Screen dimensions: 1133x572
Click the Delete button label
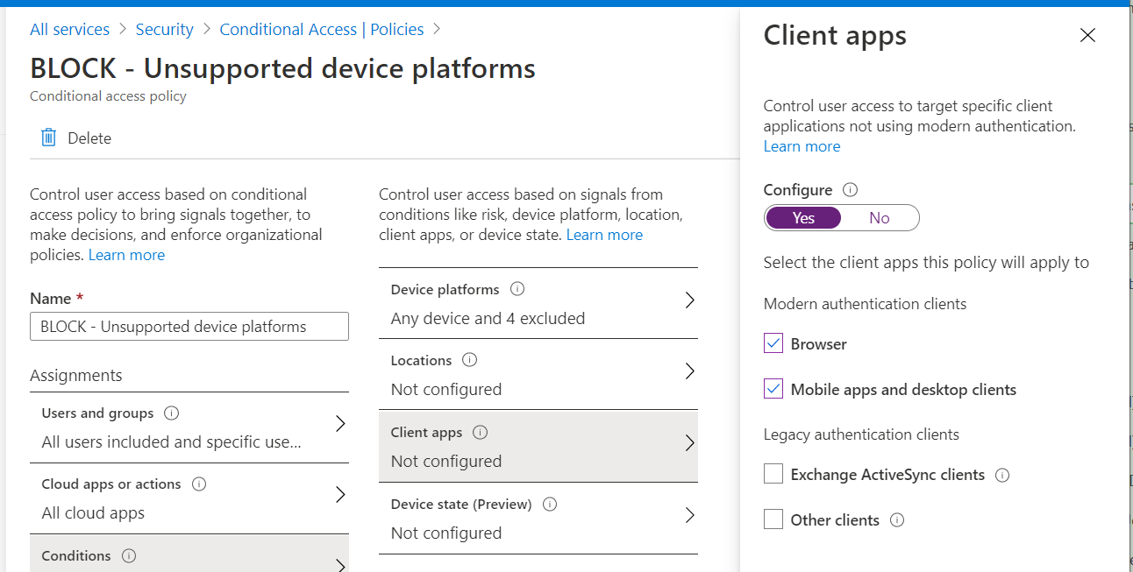coord(89,138)
